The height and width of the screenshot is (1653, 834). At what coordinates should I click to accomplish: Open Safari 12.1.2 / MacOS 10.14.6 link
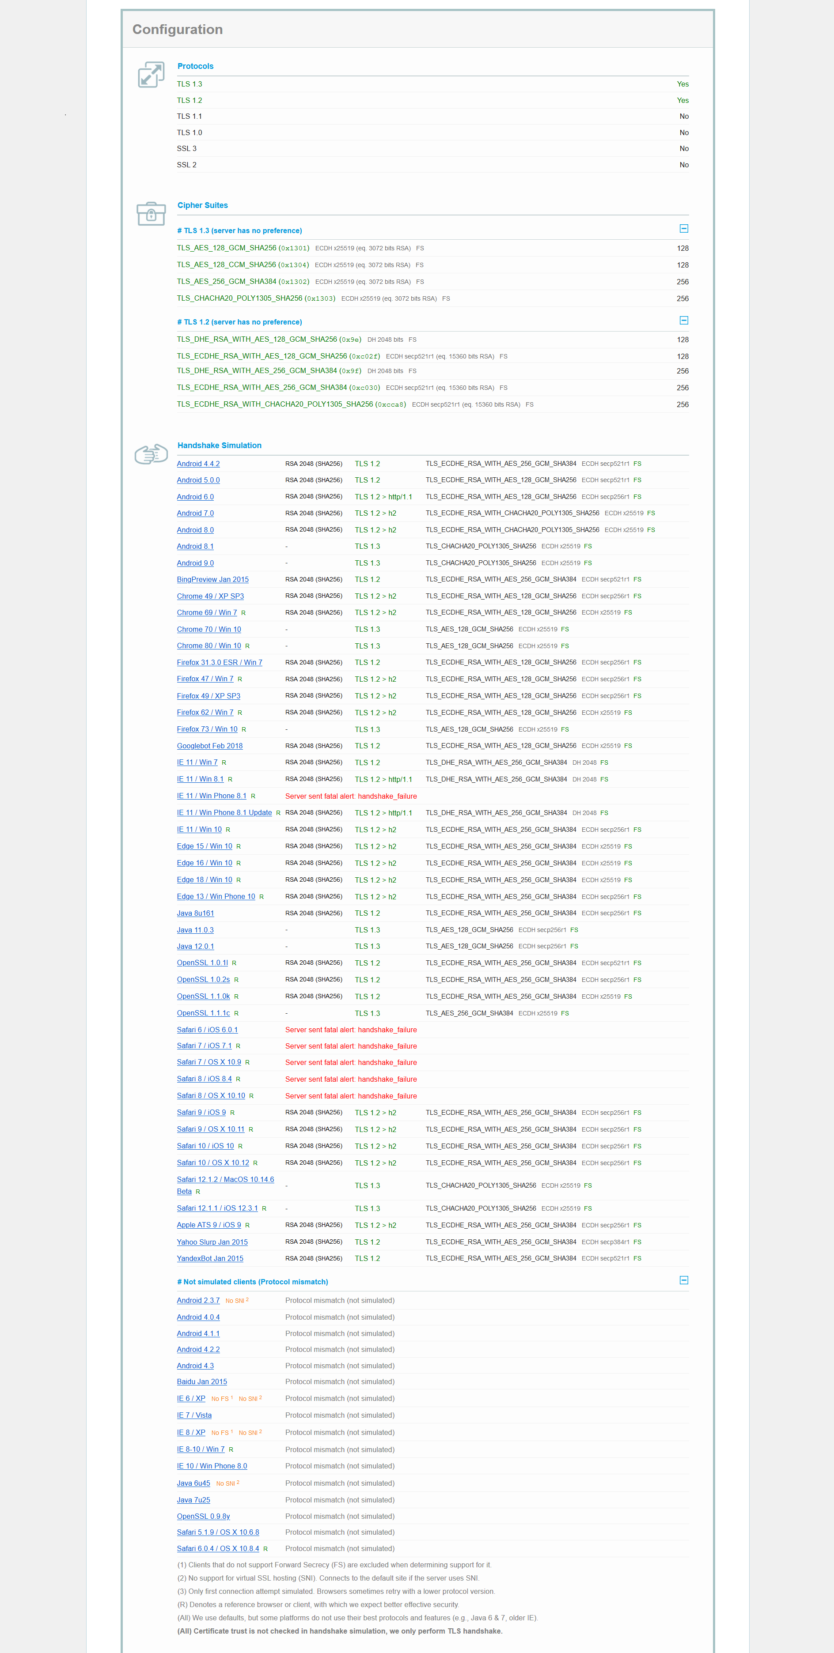[225, 1179]
